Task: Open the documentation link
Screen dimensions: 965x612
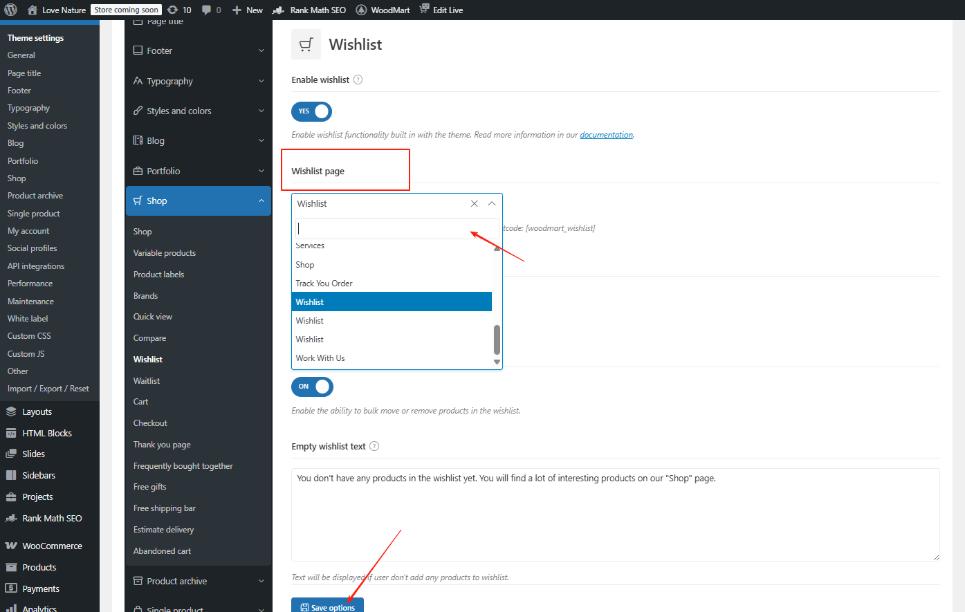Action: point(606,134)
